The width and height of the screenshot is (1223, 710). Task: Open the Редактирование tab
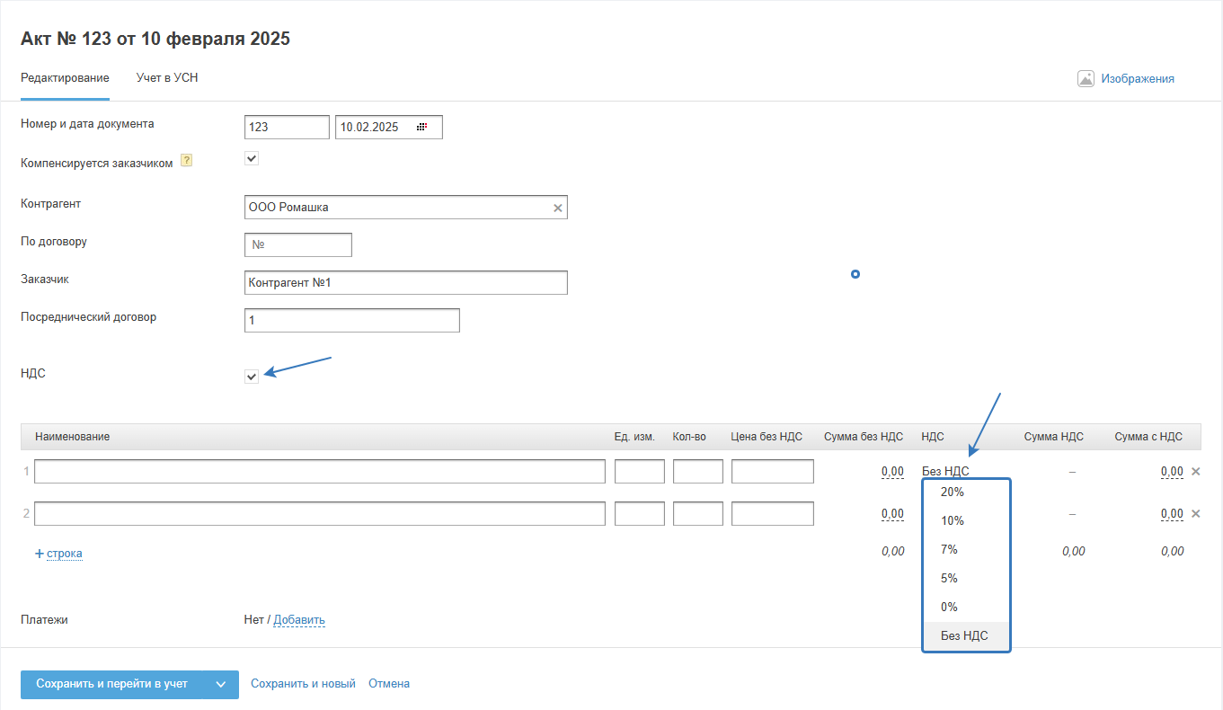(65, 78)
